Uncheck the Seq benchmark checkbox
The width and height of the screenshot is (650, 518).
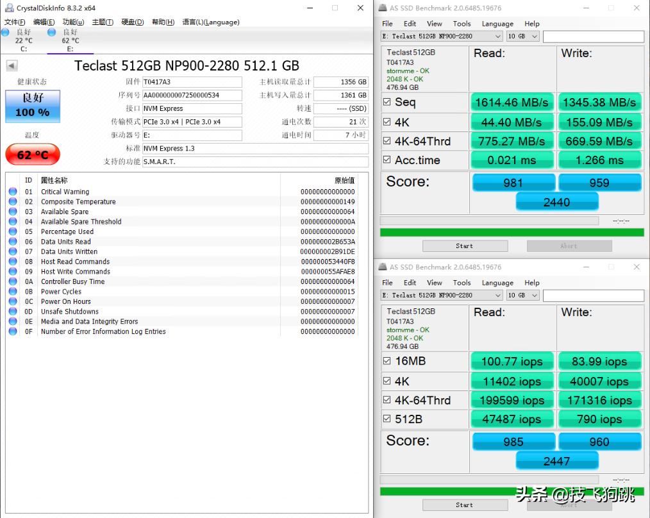click(387, 102)
